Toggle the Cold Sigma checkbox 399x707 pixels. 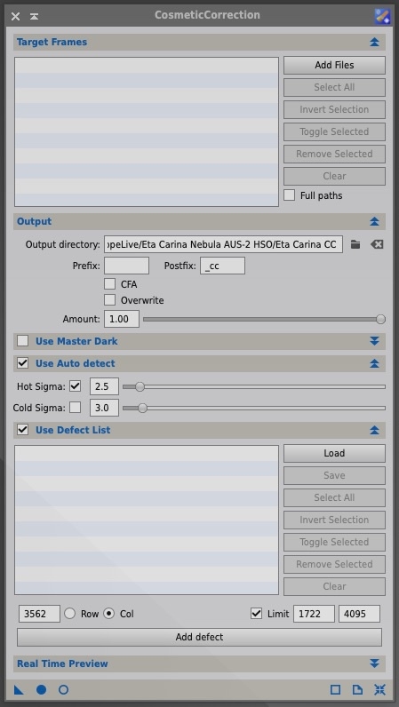76,408
